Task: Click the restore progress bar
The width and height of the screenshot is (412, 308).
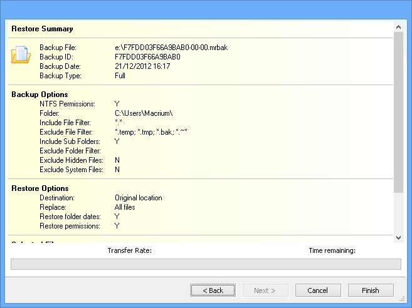Action: click(206, 264)
